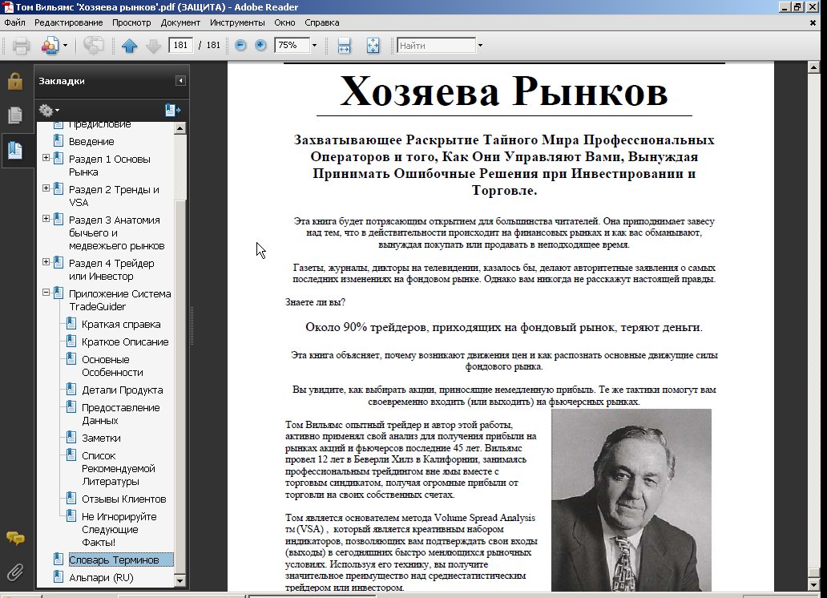Click the greyed comment bubbles toolbar icon
The width and height of the screenshot is (827, 598).
[x=93, y=46]
